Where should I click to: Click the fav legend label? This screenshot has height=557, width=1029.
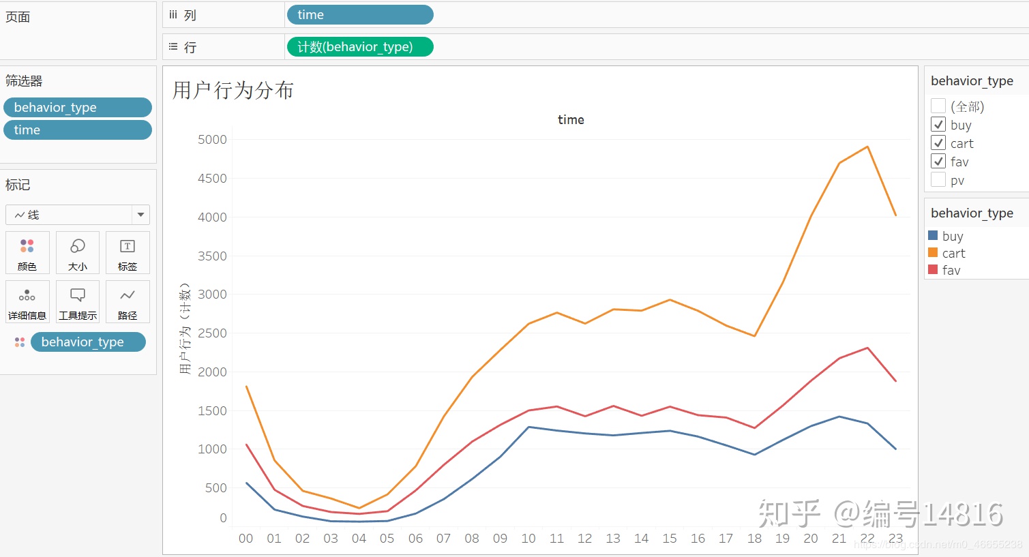tap(951, 270)
